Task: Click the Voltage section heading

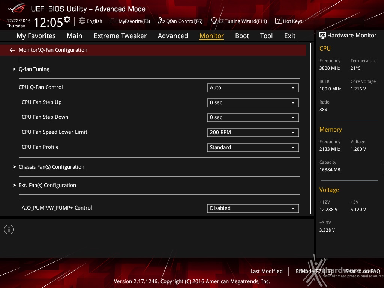Action: (x=329, y=190)
